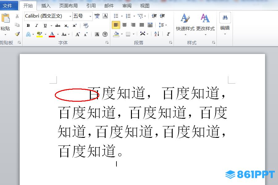The height and width of the screenshot is (185, 278).
Task: Click 更改样式 change styles button
Action: pos(205,24)
